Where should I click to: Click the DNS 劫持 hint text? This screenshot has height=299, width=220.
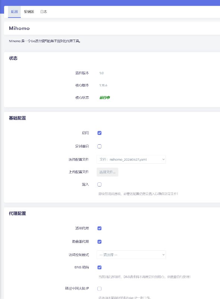click(x=144, y=277)
